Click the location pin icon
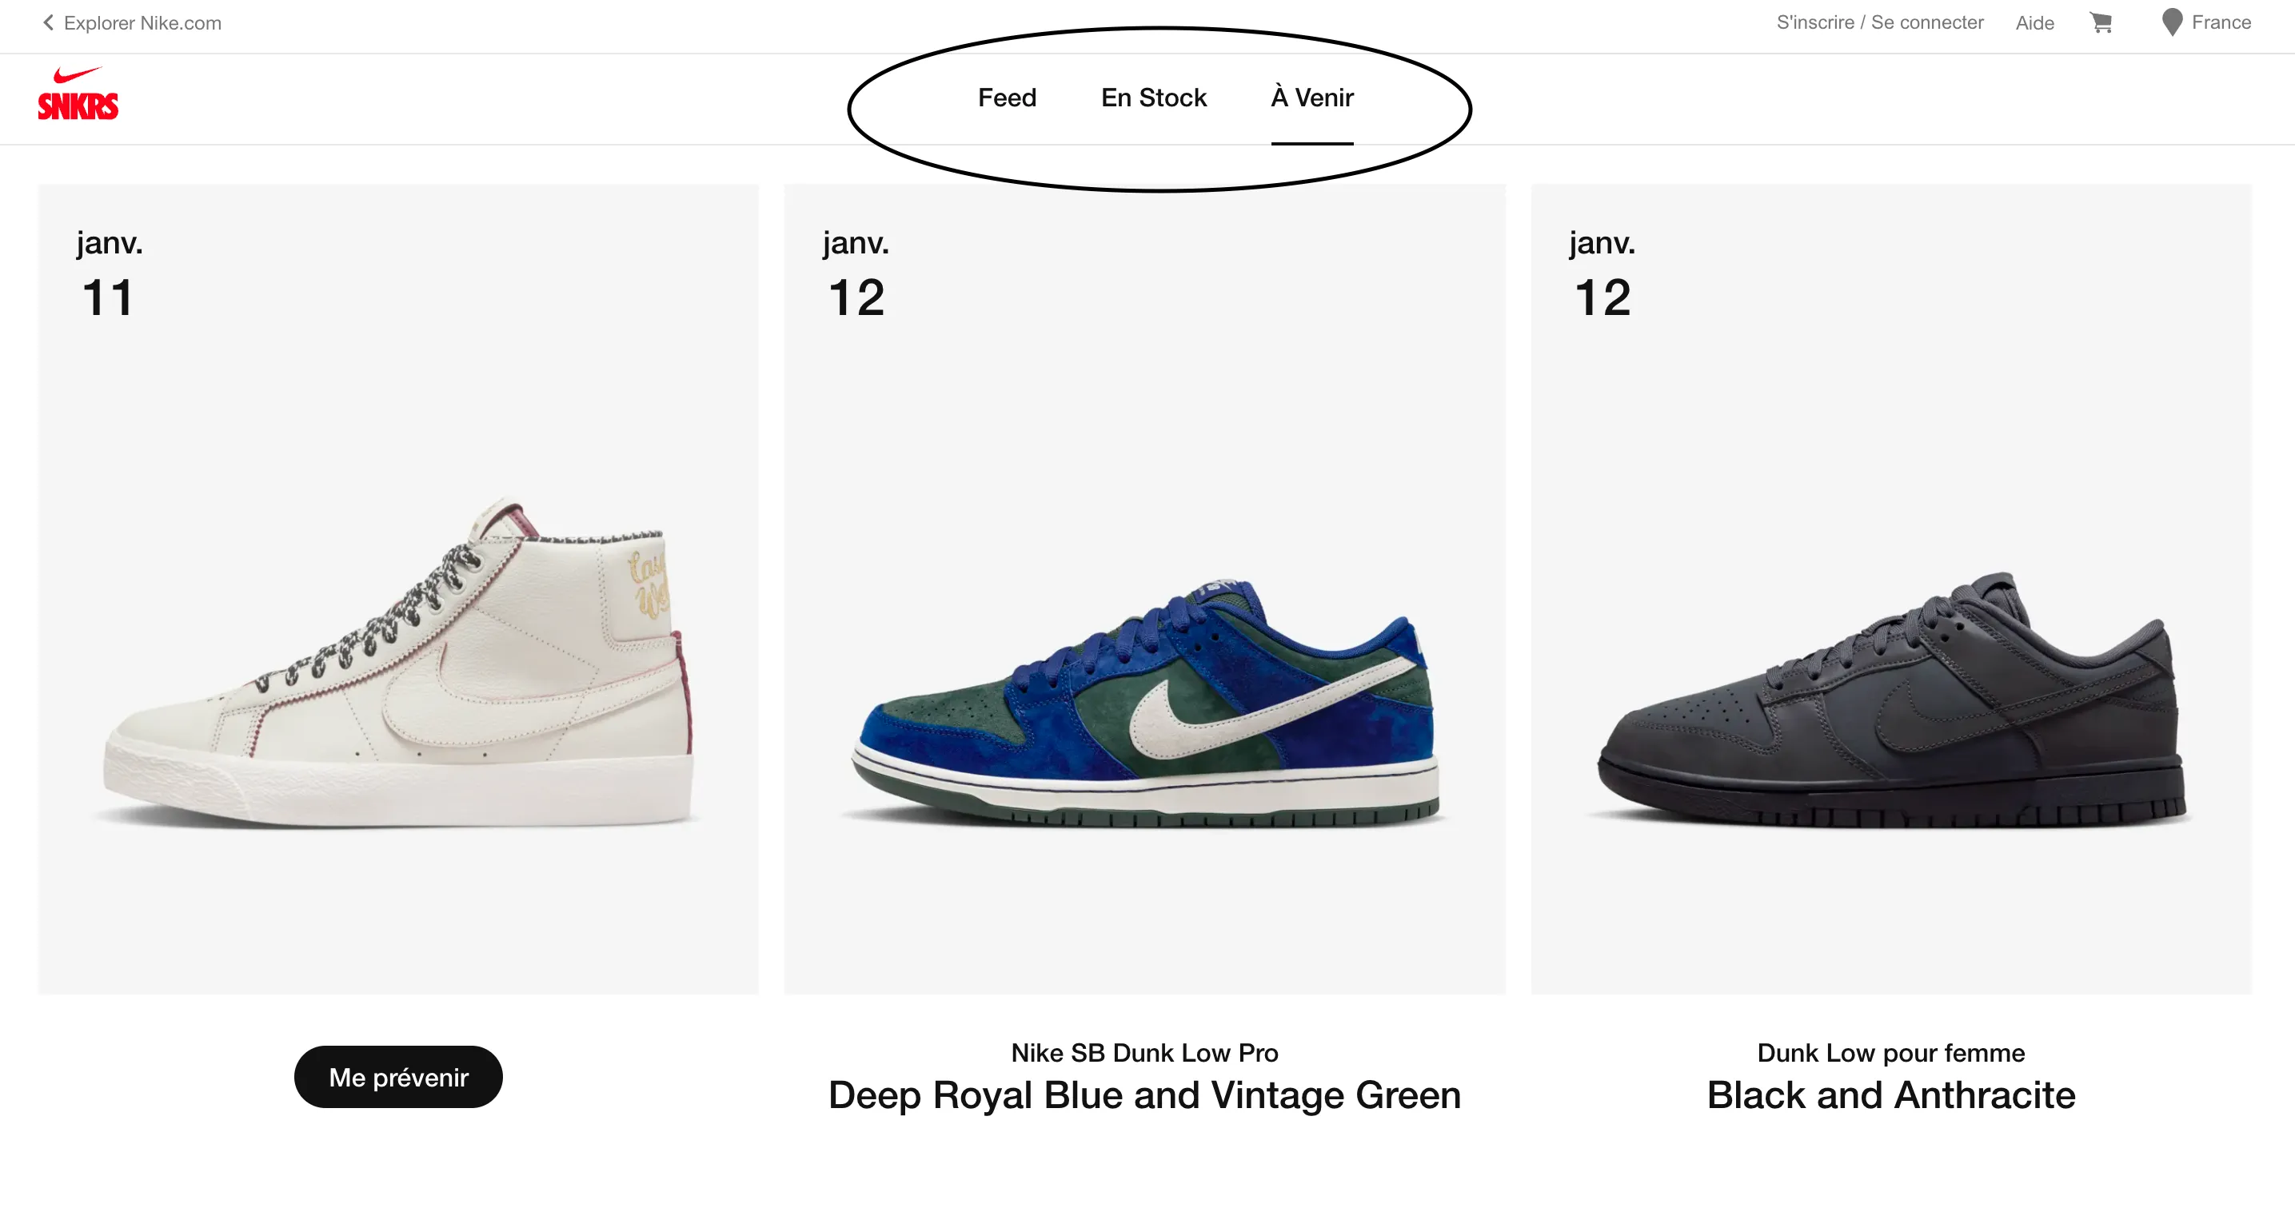The height and width of the screenshot is (1212, 2295). coord(2171,22)
